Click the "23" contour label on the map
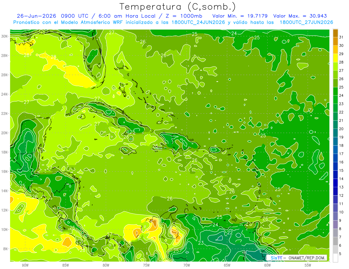The image size is (349, 269). [201, 243]
